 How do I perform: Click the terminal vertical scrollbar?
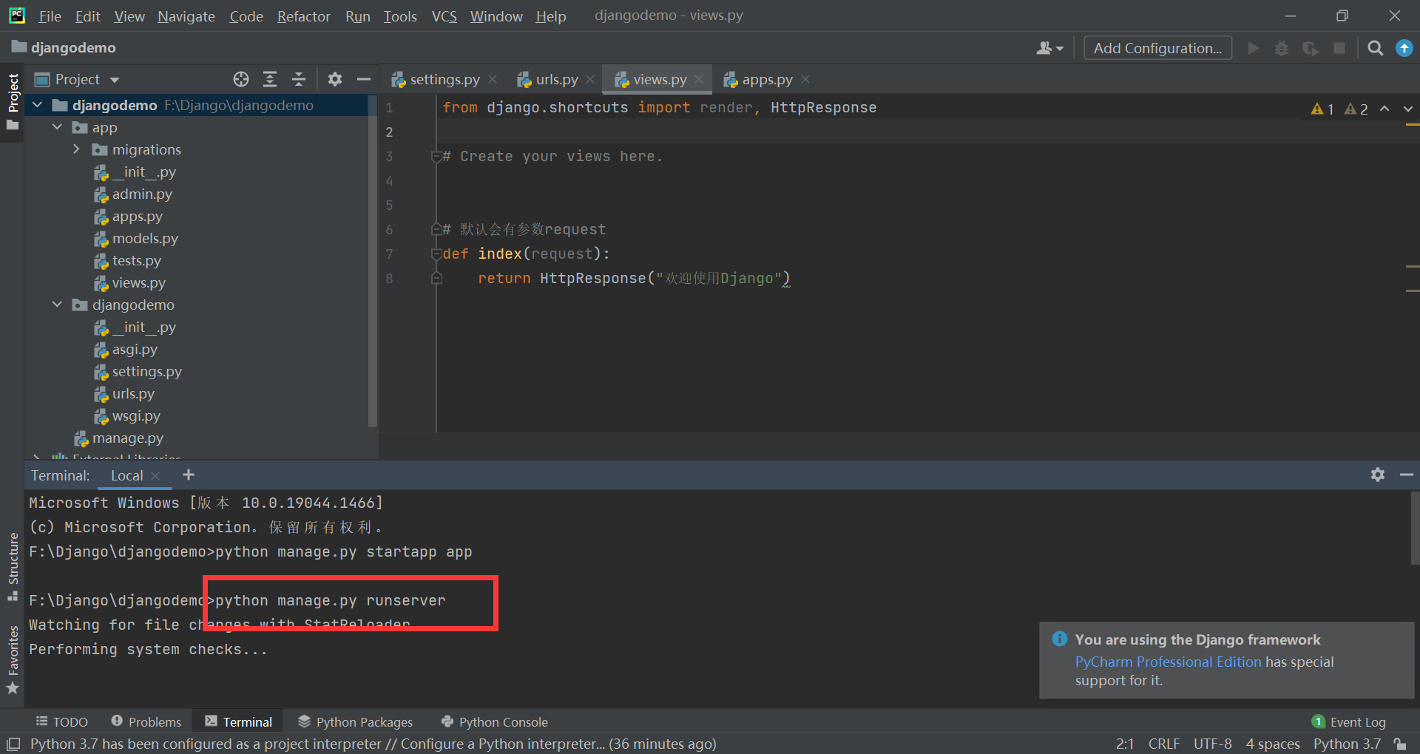(x=1415, y=528)
